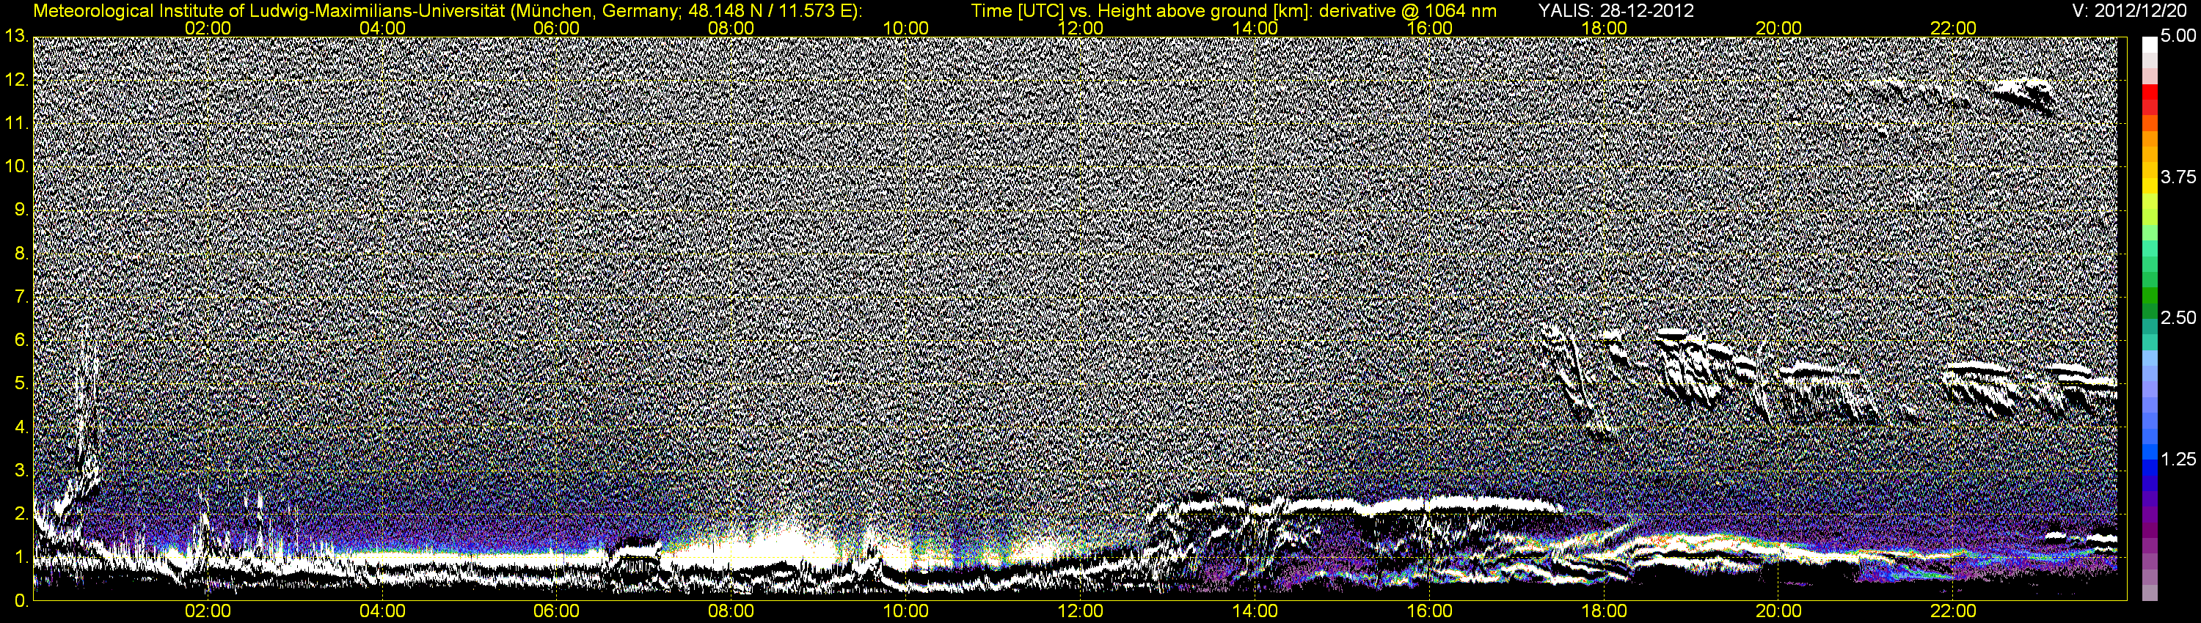Pick the red segment of the color scale

tap(2149, 92)
